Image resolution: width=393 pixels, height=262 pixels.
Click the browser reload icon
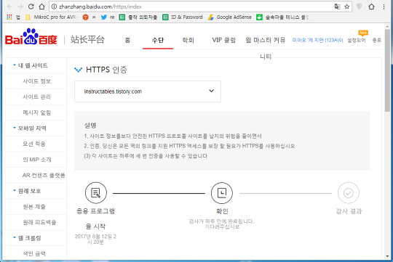[31, 7]
